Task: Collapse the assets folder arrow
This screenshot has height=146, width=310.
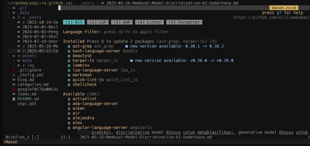Action: 9,56
